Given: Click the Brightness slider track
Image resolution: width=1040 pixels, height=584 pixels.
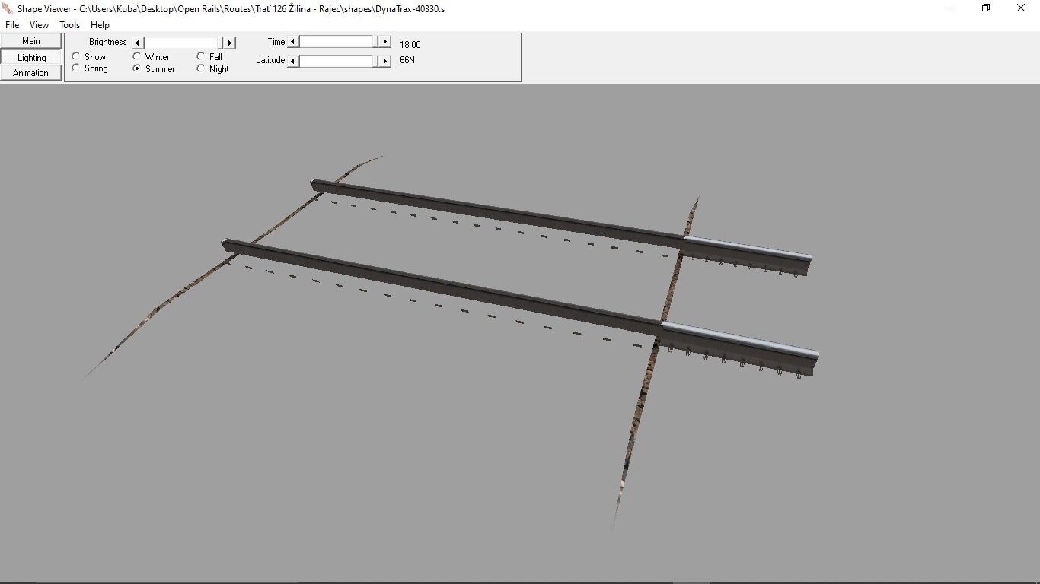Looking at the screenshot, I should point(183,43).
